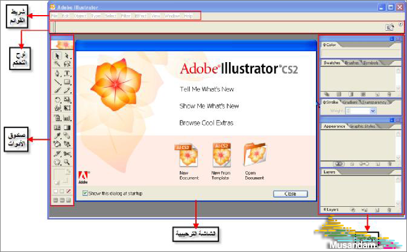Collapse the Appearance palette group
The height and width of the screenshot is (252, 407).
click(392, 120)
